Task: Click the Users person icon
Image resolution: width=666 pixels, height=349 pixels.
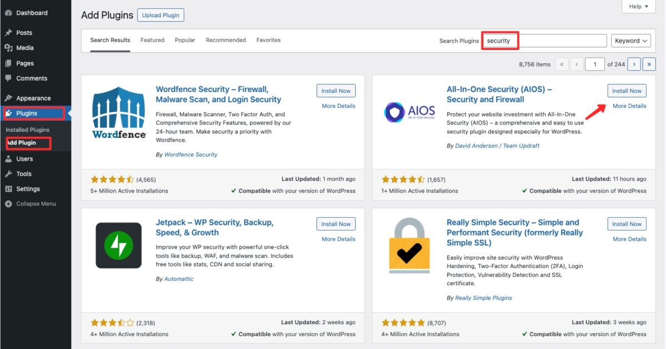Action: [x=8, y=158]
